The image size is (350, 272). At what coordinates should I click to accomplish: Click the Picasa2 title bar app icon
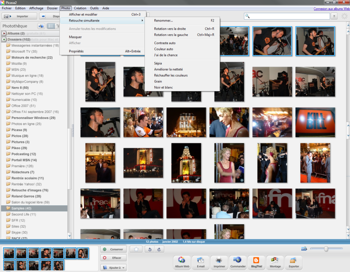2,2
